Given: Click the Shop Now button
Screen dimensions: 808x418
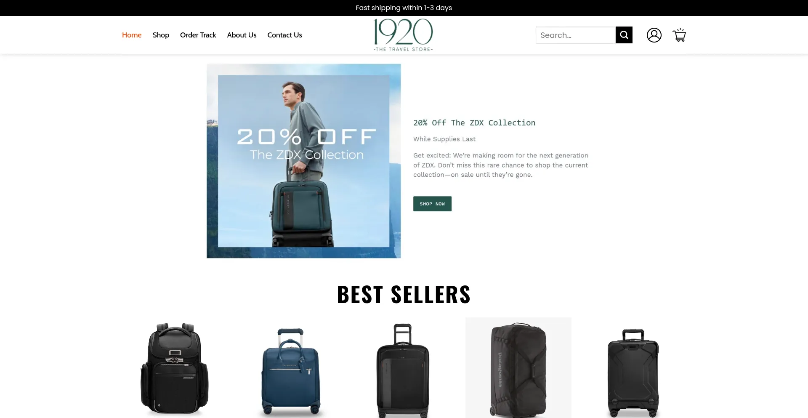Looking at the screenshot, I should [432, 204].
